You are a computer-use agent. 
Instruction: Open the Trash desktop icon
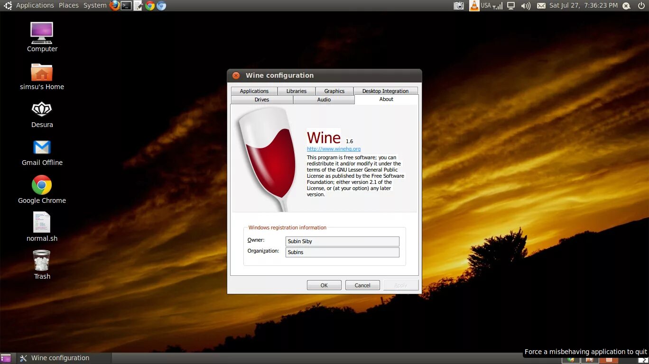(x=42, y=264)
